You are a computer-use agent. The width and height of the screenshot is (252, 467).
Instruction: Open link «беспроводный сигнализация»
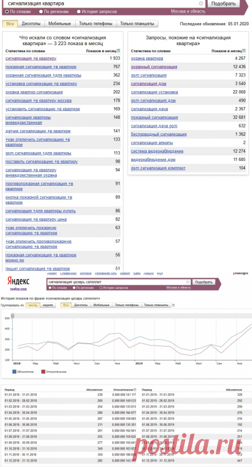[x=159, y=134]
